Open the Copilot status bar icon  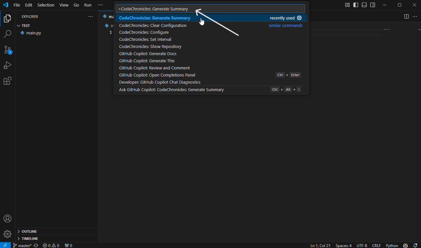point(405,245)
